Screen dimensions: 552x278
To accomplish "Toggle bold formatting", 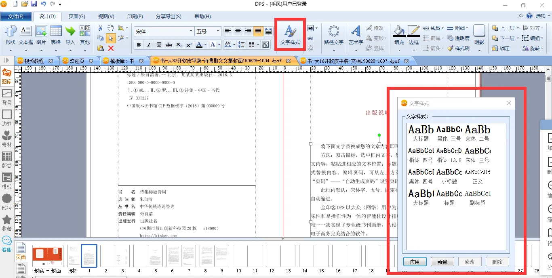I will (139, 44).
